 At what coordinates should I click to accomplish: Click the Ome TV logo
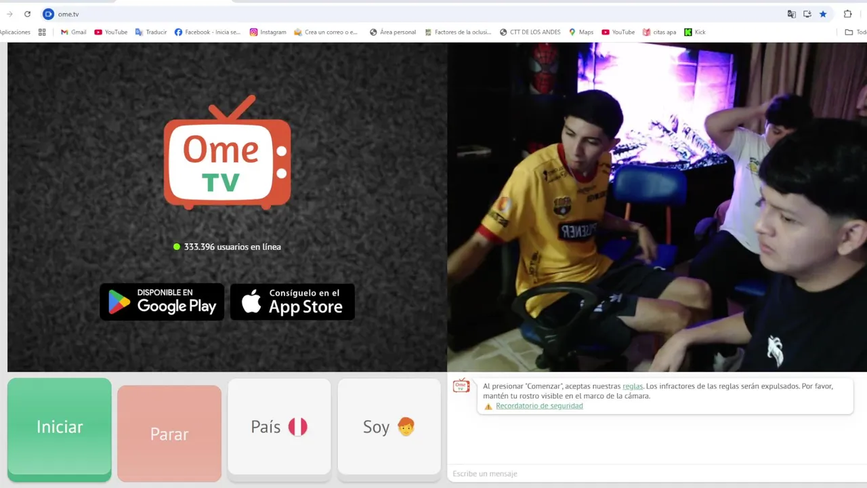click(228, 152)
